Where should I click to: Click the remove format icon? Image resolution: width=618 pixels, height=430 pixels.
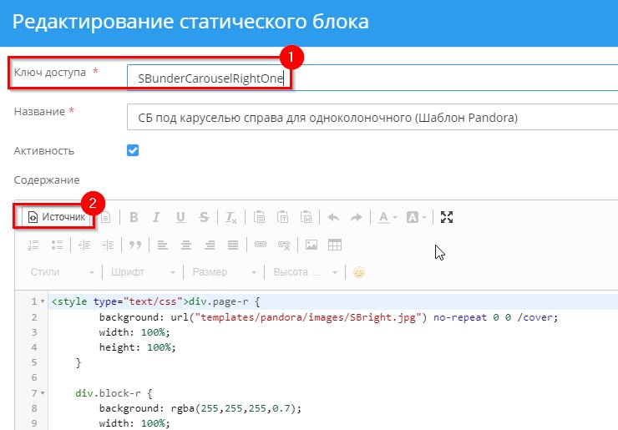231,217
